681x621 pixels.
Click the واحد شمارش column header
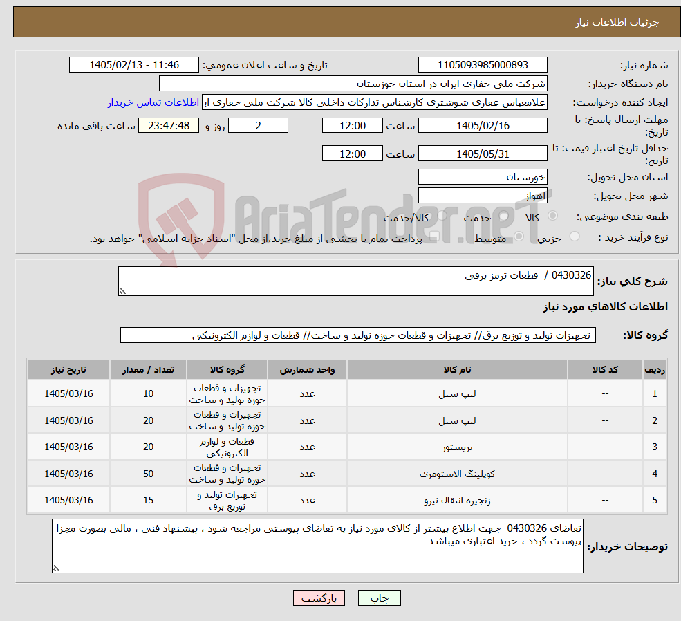pyautogui.click(x=307, y=369)
